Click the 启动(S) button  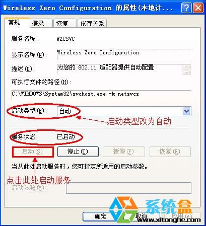(33, 152)
